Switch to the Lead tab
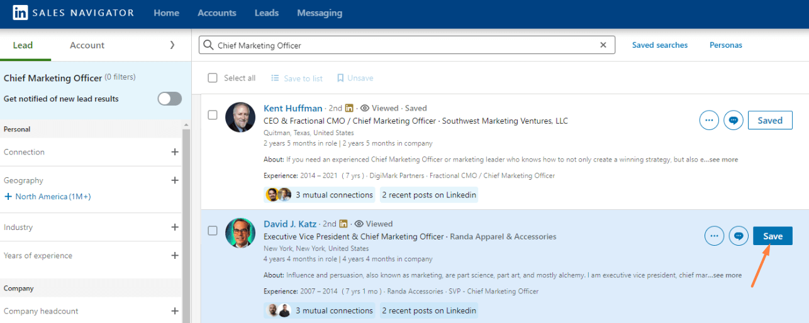The height and width of the screenshot is (323, 809). coord(23,45)
